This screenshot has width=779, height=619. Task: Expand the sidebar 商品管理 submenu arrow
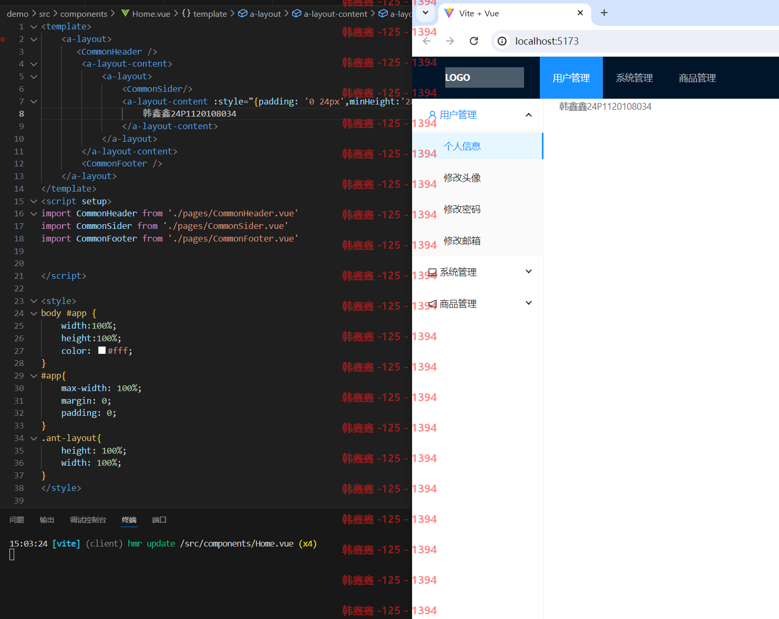pyautogui.click(x=529, y=303)
